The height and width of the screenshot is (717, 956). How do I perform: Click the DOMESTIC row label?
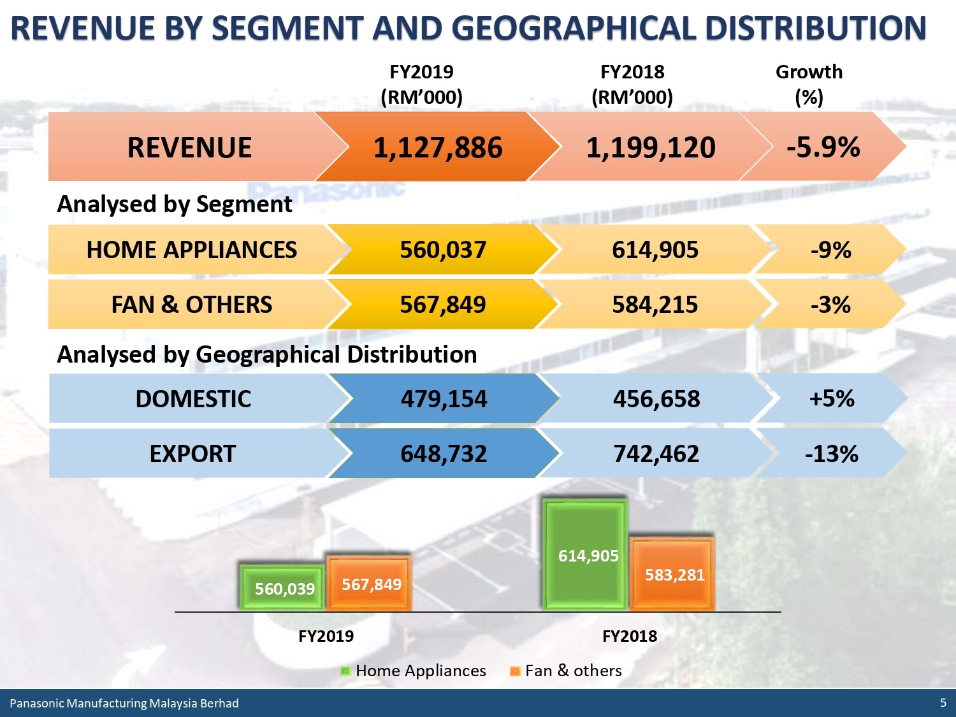(x=193, y=399)
